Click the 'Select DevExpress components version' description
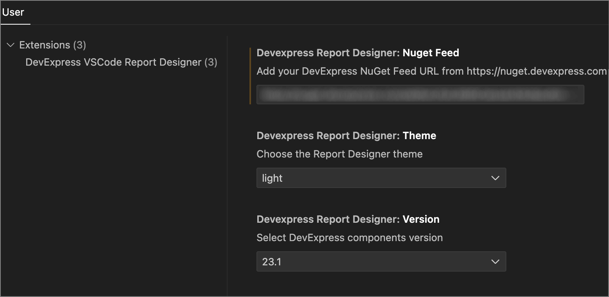Viewport: 609px width, 297px height. coord(349,238)
